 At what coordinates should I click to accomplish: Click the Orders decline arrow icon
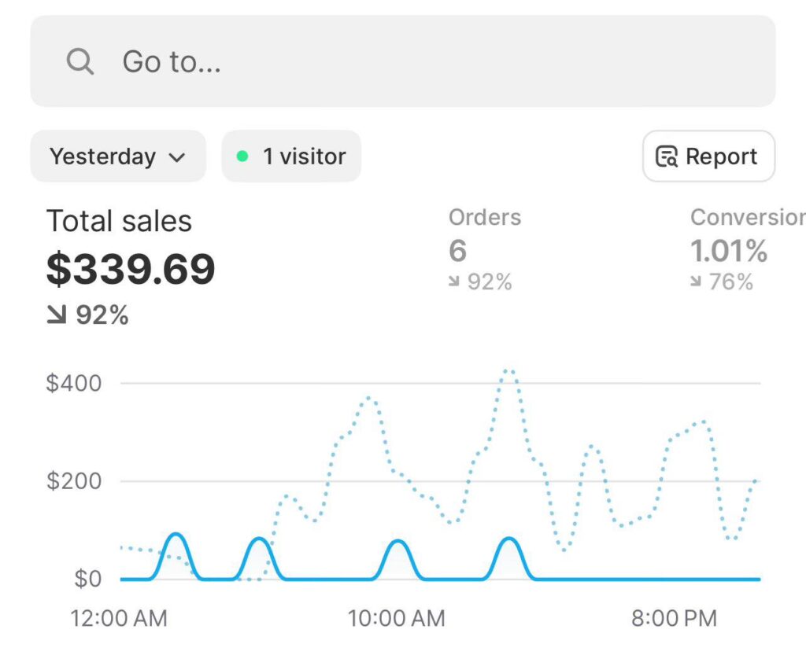coord(454,282)
